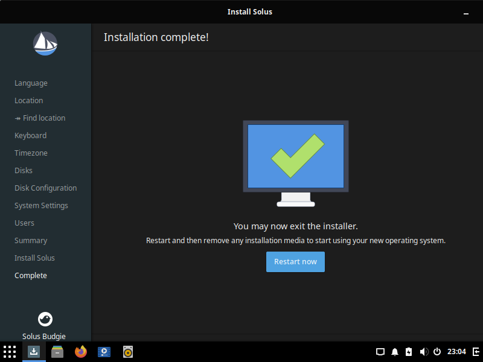Viewport: 483px width, 362px height.
Task: Open the volume speaker icon in the tray
Action: [424, 352]
